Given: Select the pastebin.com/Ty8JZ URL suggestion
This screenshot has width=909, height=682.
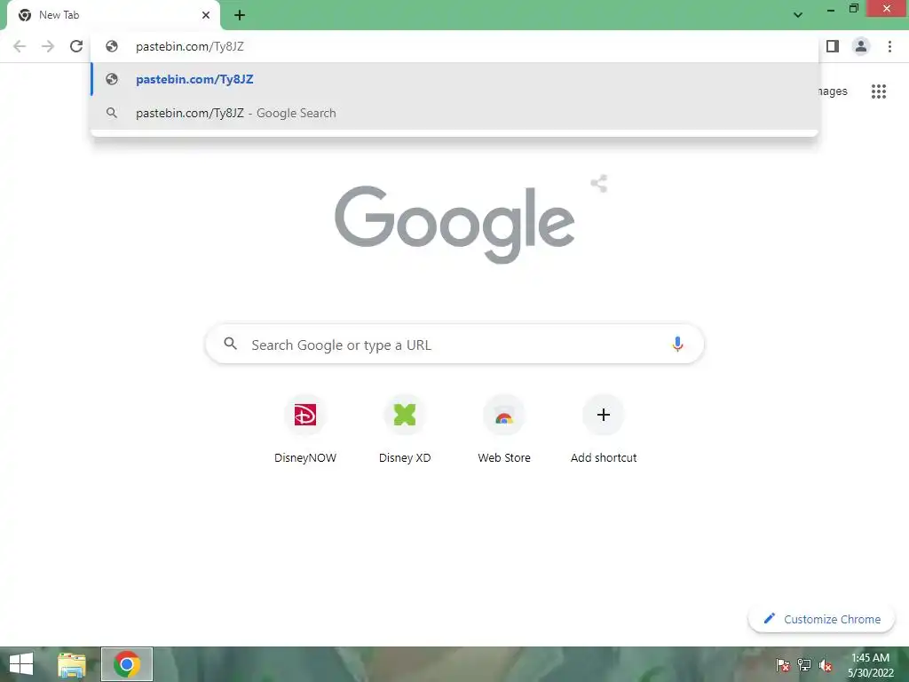Looking at the screenshot, I should click(x=454, y=79).
